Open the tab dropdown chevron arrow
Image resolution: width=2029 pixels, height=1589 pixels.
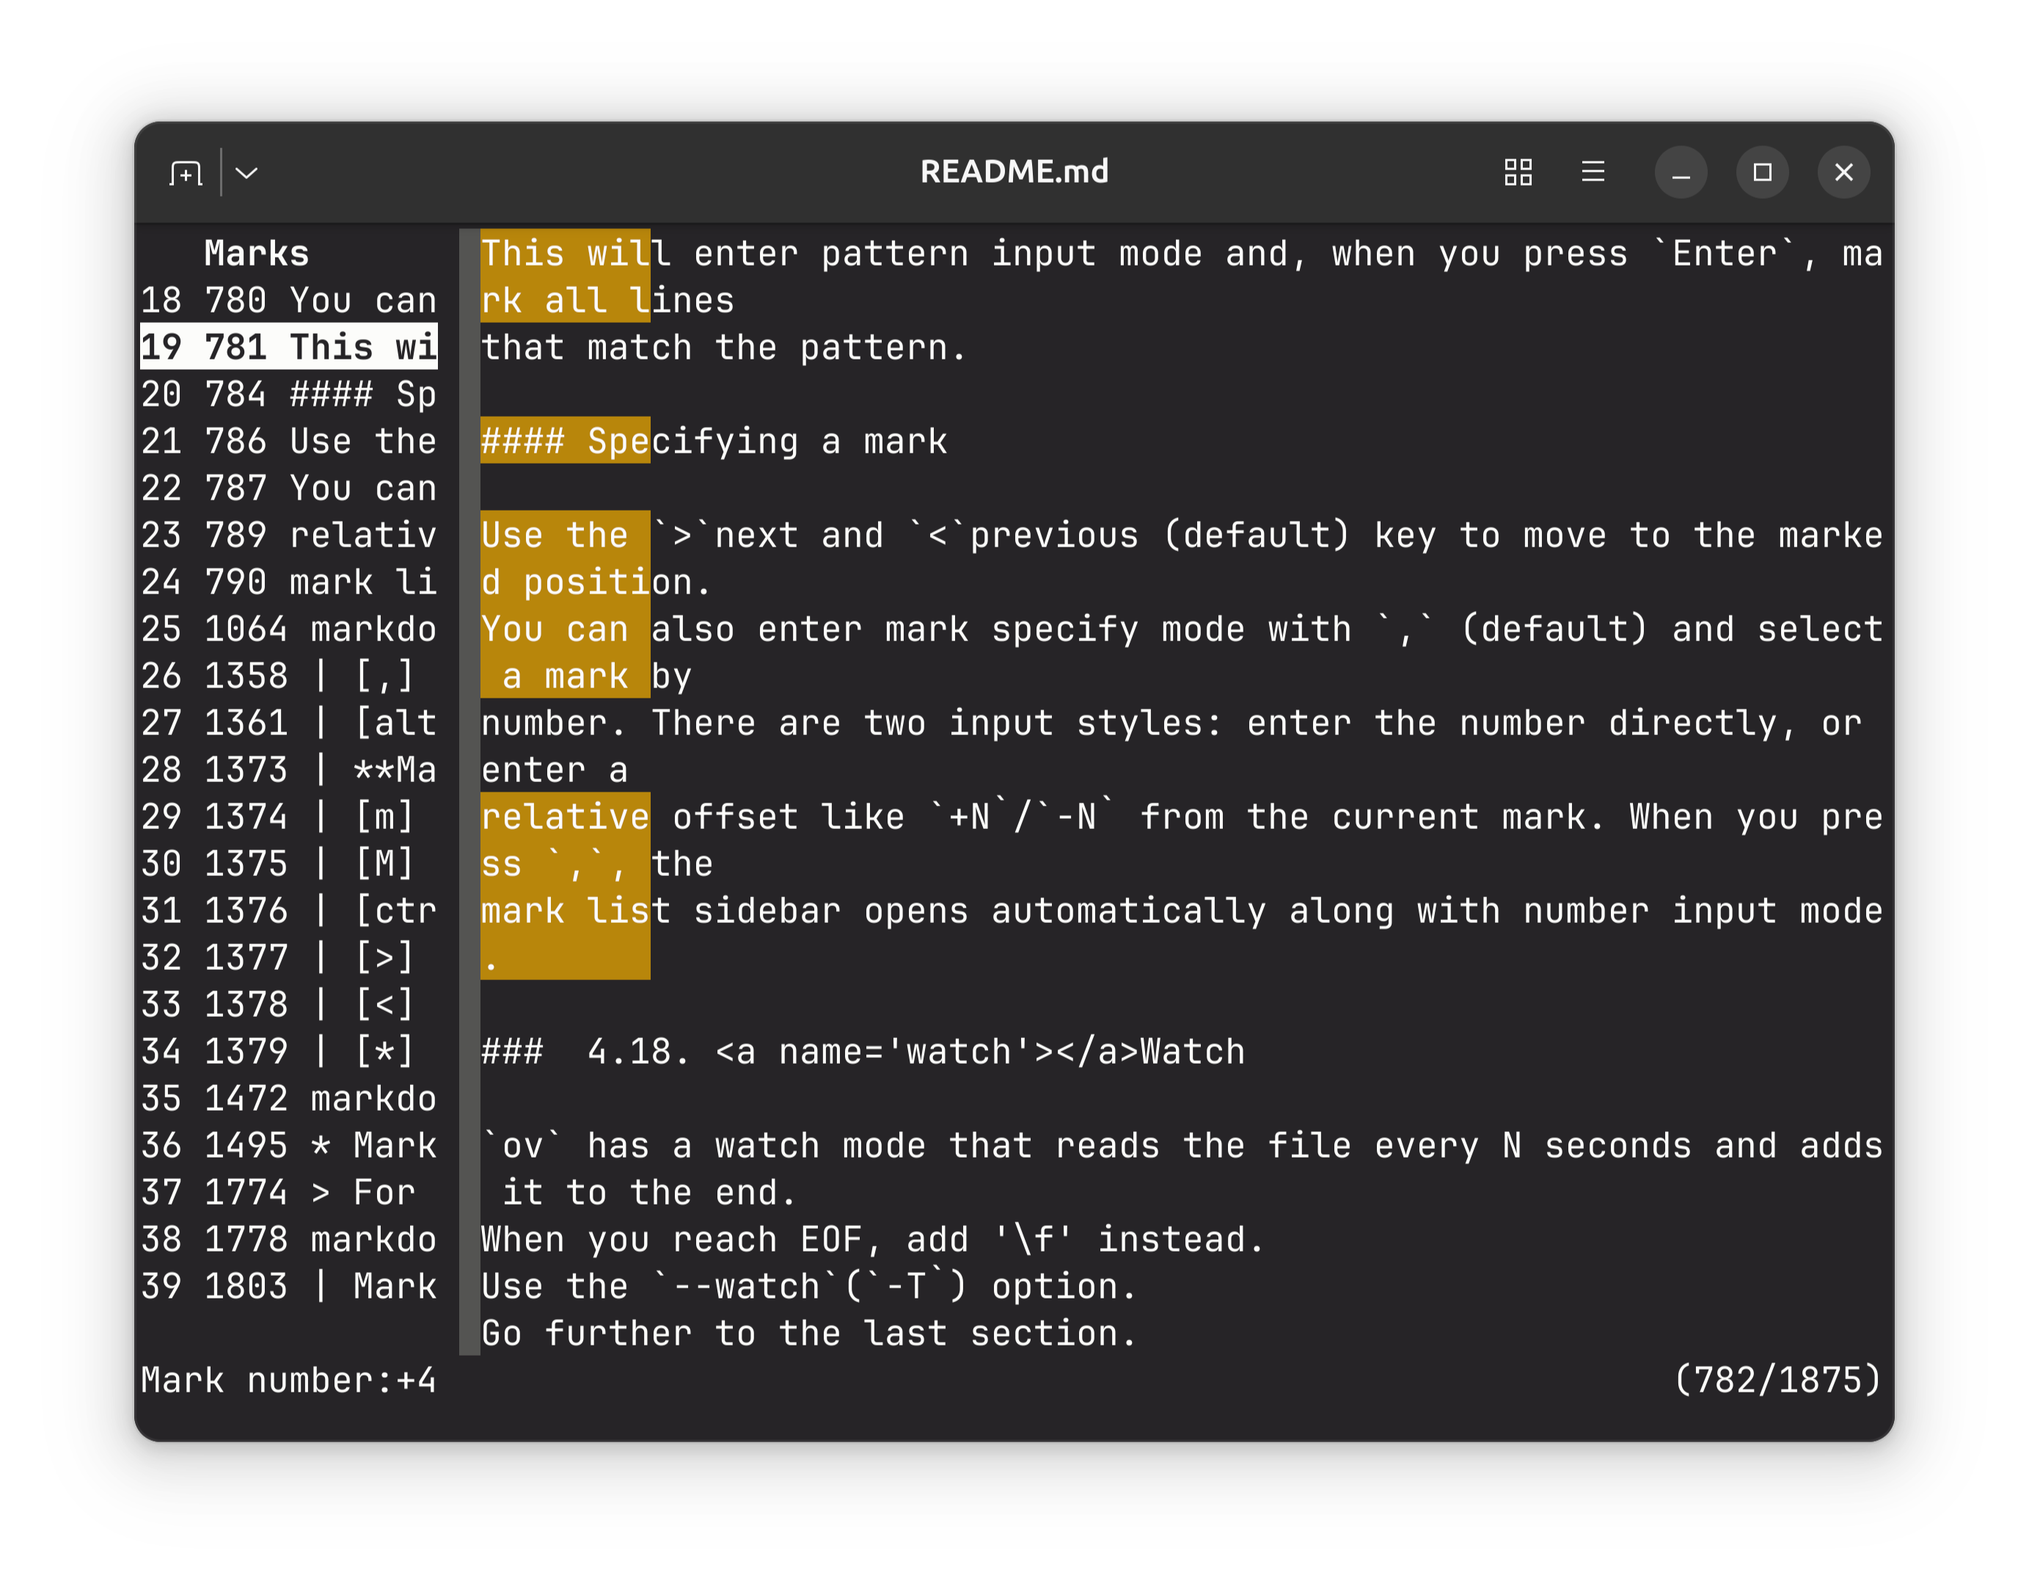tap(246, 173)
